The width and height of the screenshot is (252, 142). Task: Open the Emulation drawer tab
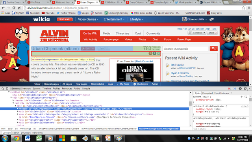(x=26, y=133)
